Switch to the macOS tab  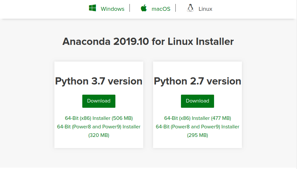(161, 9)
